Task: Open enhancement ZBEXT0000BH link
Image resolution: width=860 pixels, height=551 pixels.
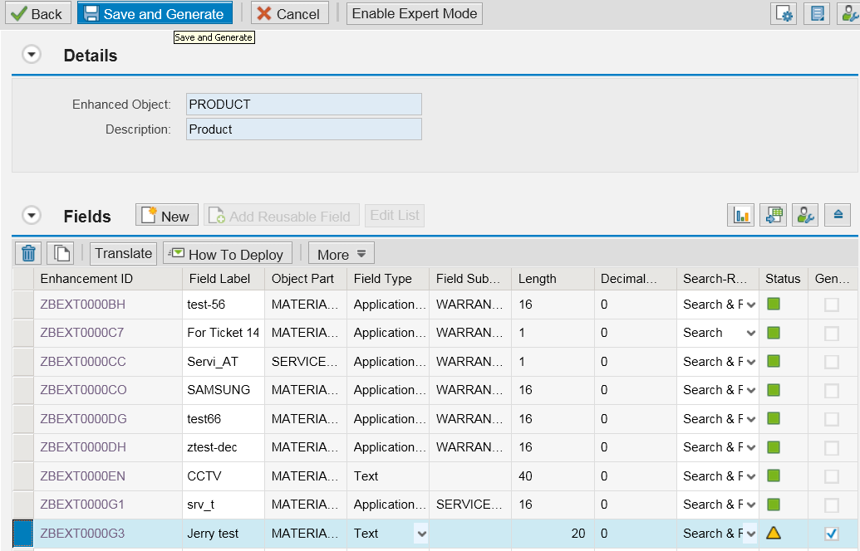Action: coord(83,305)
